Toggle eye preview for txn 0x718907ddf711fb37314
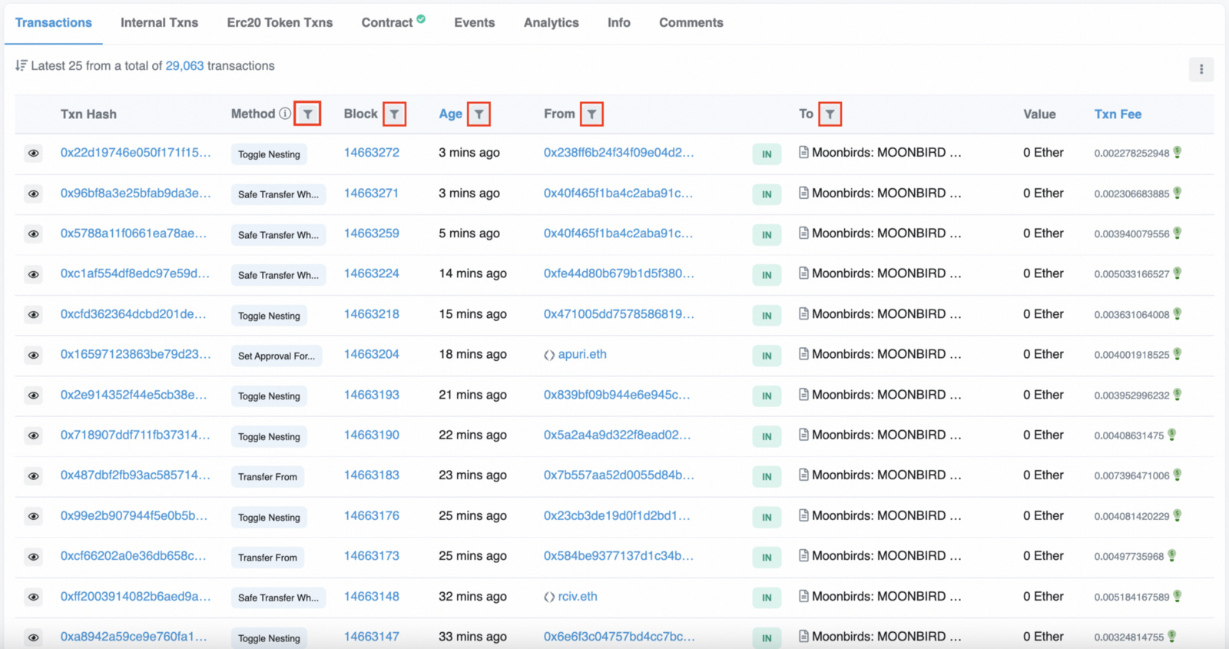This screenshot has height=649, width=1229. tap(33, 435)
